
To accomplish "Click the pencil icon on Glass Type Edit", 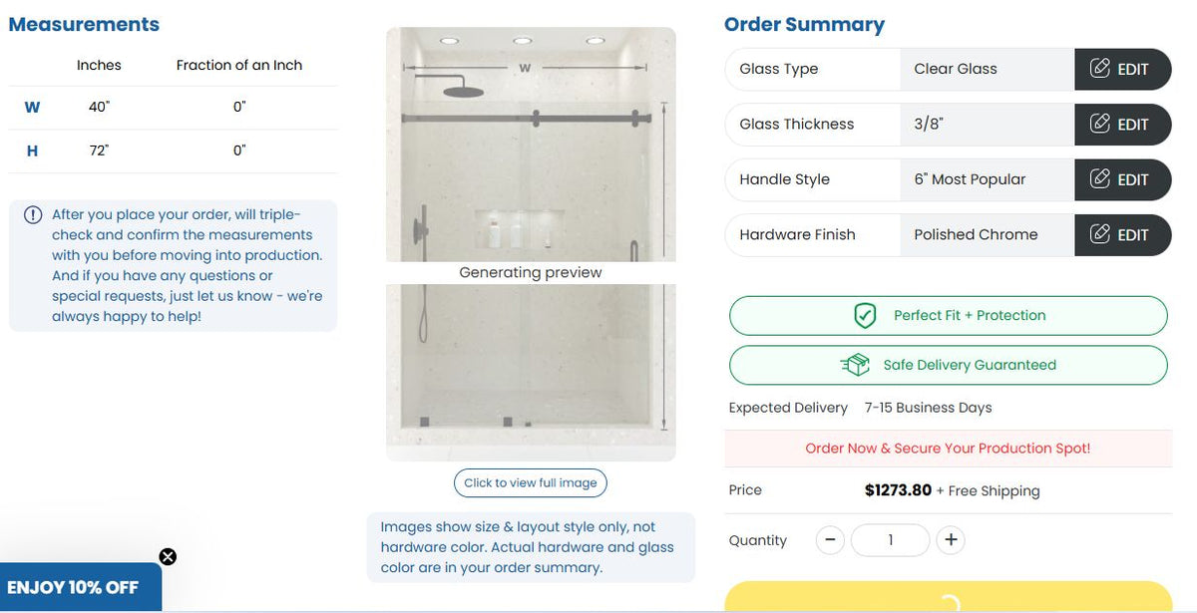I will [1100, 69].
